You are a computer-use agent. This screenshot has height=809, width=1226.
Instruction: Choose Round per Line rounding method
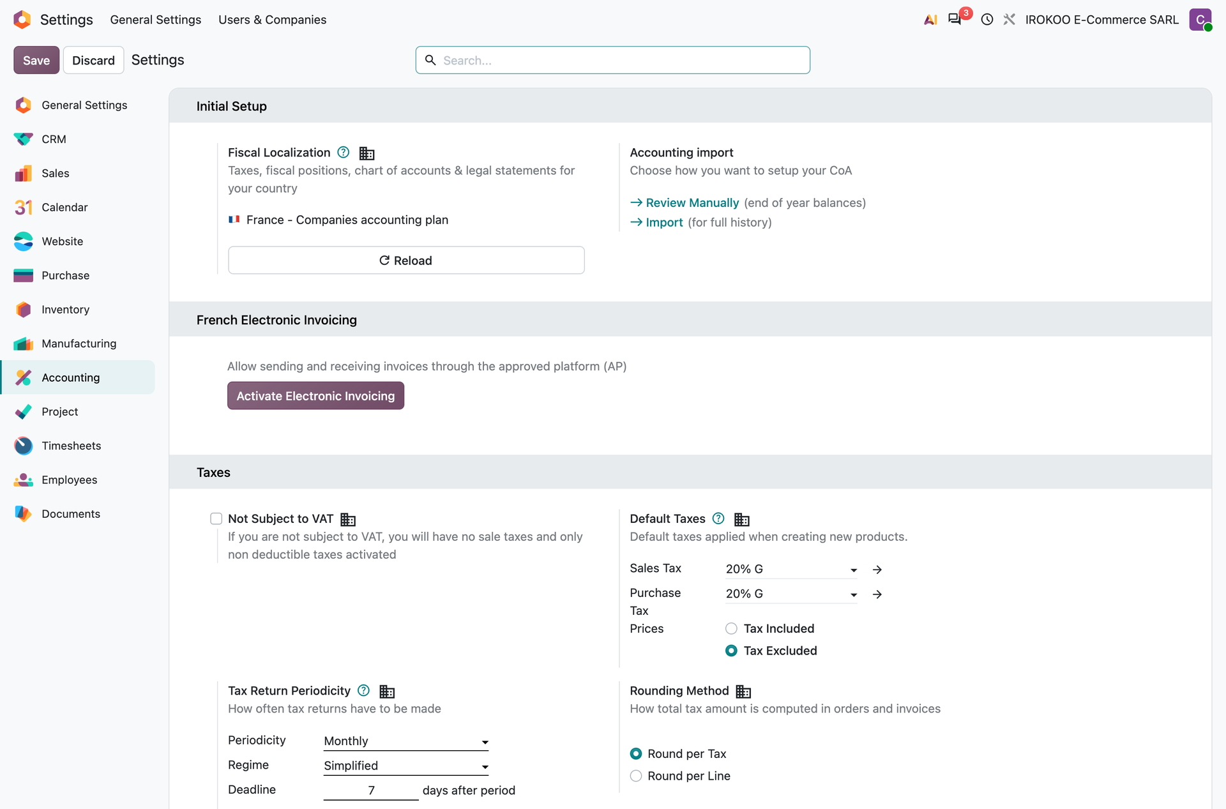pos(636,776)
